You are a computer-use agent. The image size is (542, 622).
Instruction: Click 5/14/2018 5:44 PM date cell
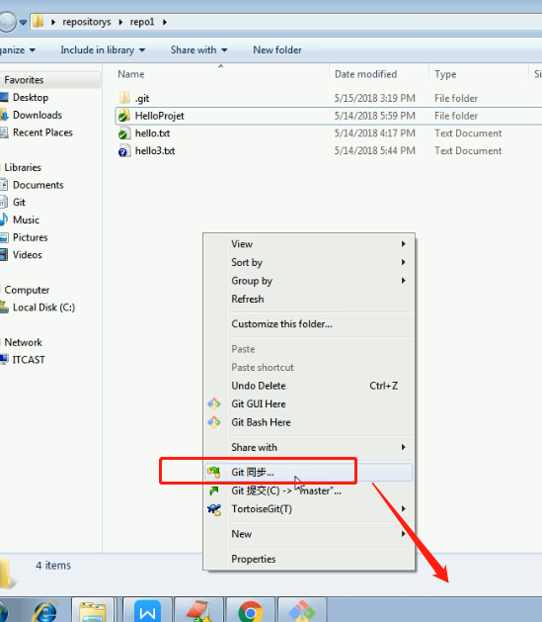click(374, 150)
